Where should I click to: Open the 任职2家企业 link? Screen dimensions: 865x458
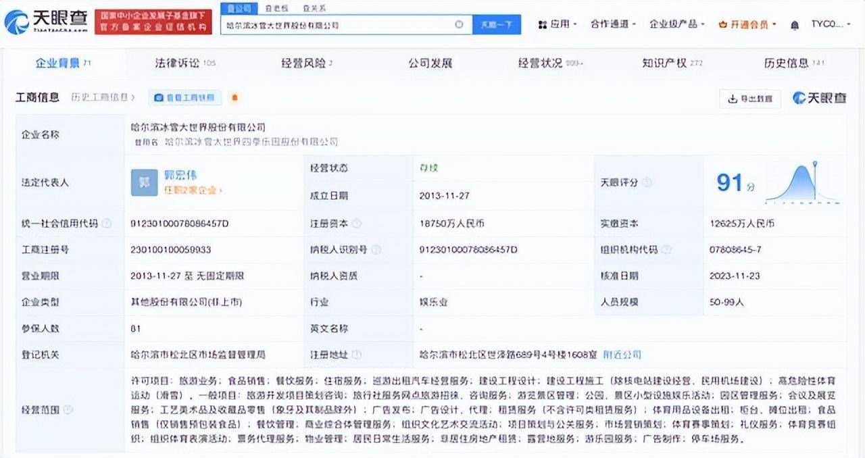click(193, 190)
